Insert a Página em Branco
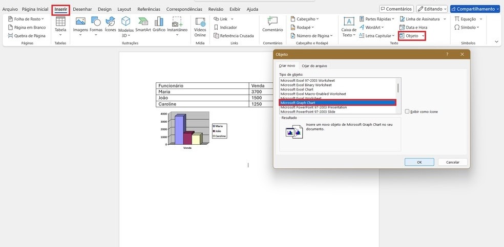Screen dimensions: 504x247 click(x=27, y=27)
